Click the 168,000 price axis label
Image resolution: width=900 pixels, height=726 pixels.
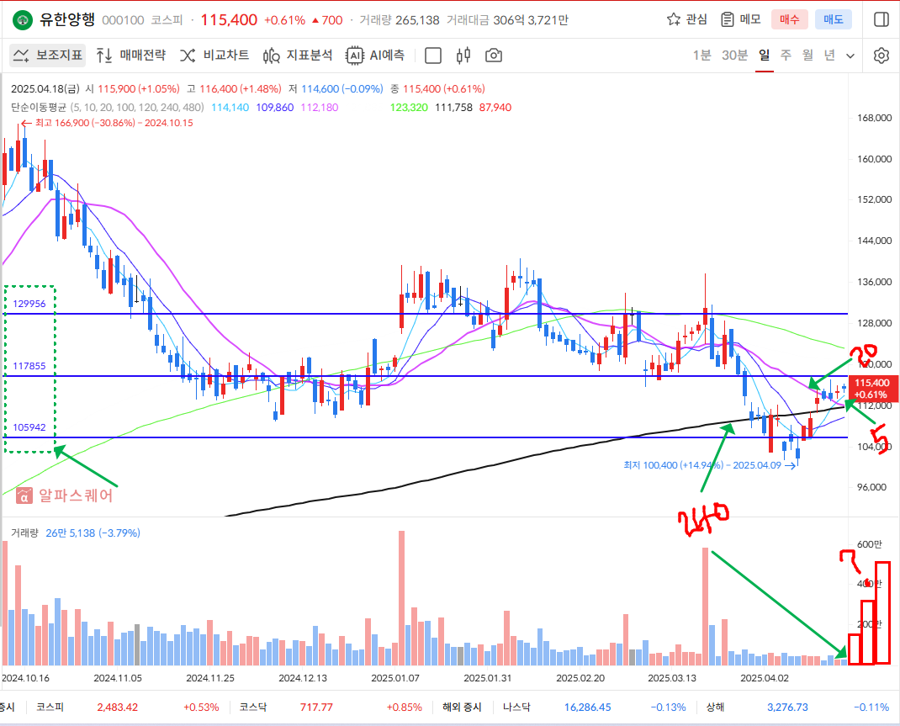pyautogui.click(x=874, y=119)
